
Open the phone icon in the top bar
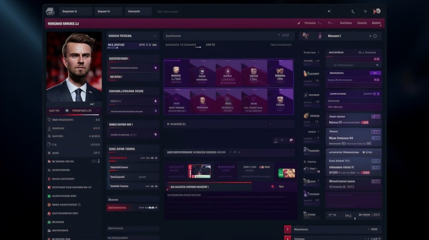pyautogui.click(x=353, y=11)
